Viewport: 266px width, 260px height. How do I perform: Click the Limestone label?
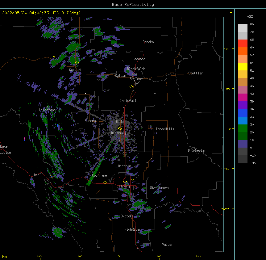[x=47, y=110]
